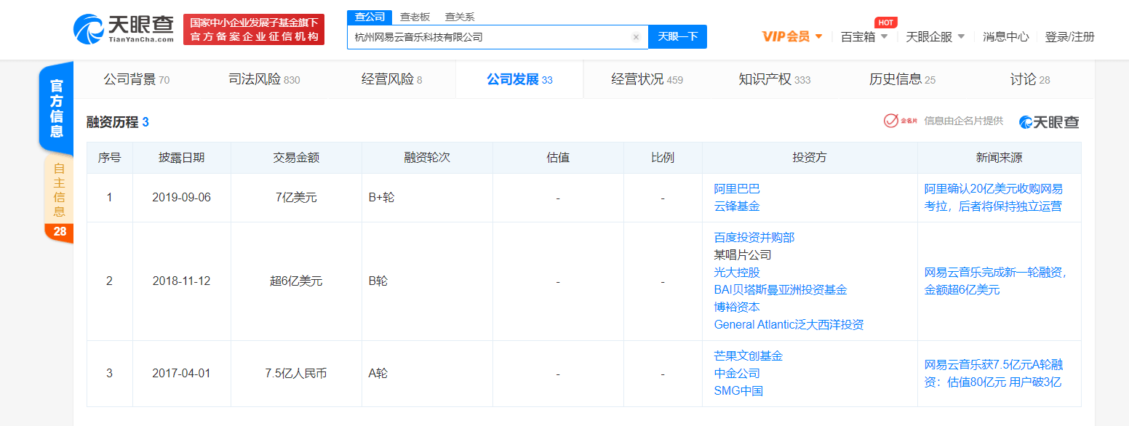1129x426 pixels.
Task: Open 消息中心
Action: click(1005, 37)
